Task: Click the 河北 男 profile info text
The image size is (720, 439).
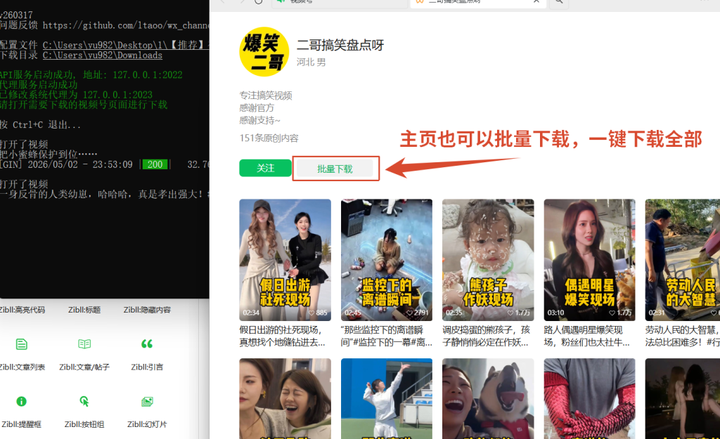Action: pos(311,62)
